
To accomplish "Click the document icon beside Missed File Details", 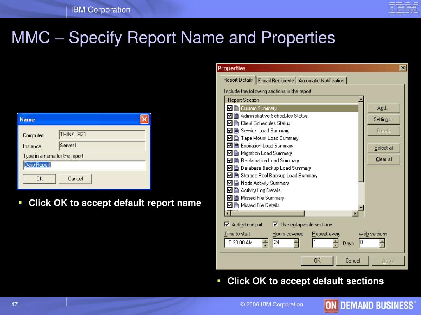I will (x=236, y=205).
